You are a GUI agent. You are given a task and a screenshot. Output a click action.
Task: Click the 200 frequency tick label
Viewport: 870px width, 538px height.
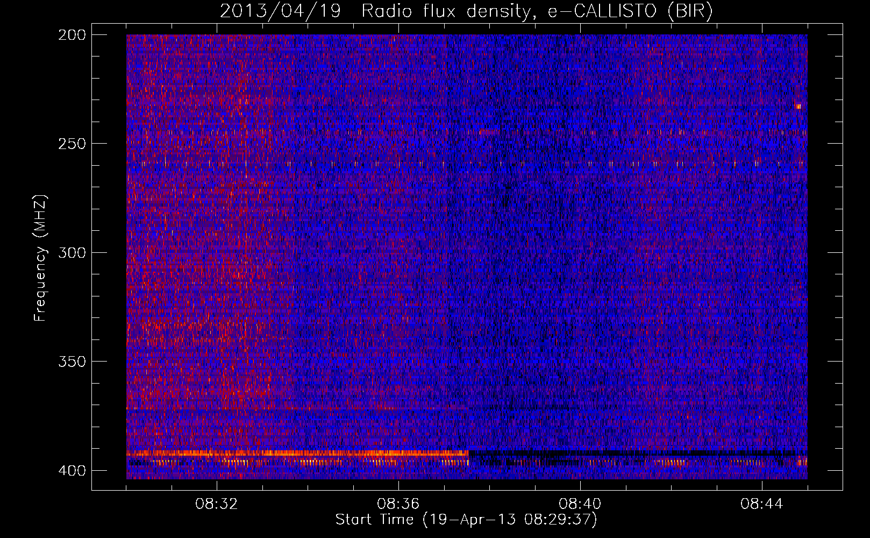pyautogui.click(x=72, y=35)
